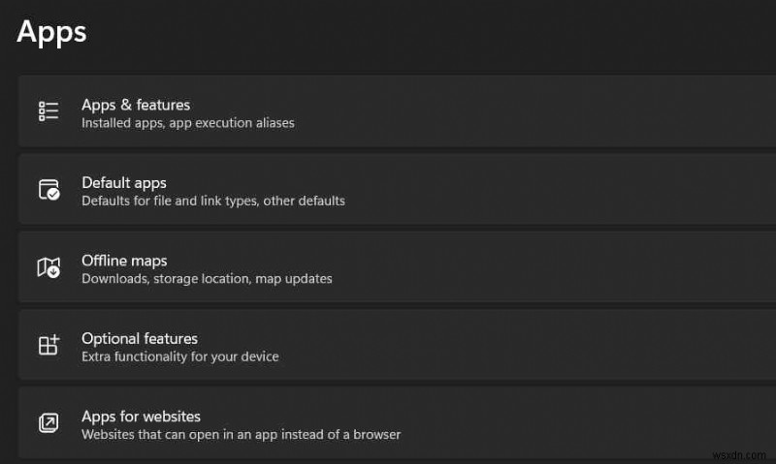Open Apps & features title
776x464 pixels.
pyautogui.click(x=136, y=105)
